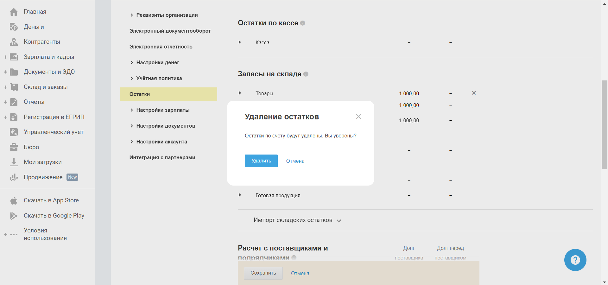Image resolution: width=608 pixels, height=285 pixels.
Task: Click the home icon for Главная
Action: point(14,12)
